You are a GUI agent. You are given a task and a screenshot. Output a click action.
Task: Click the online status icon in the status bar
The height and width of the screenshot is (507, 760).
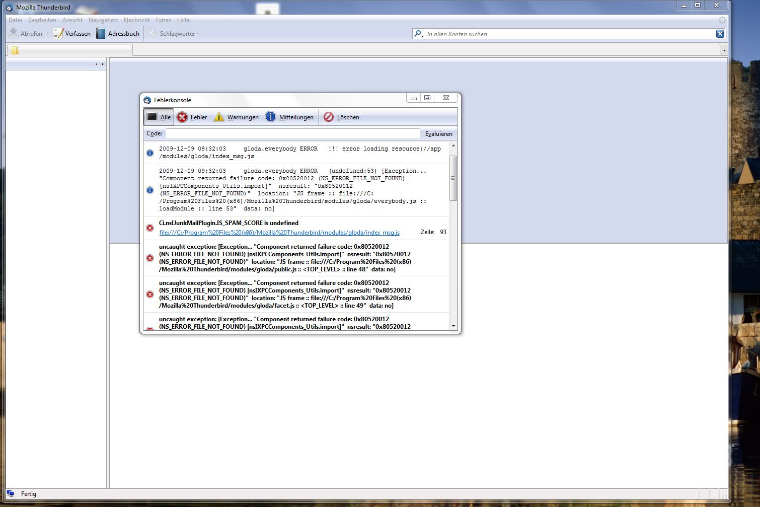(x=10, y=494)
